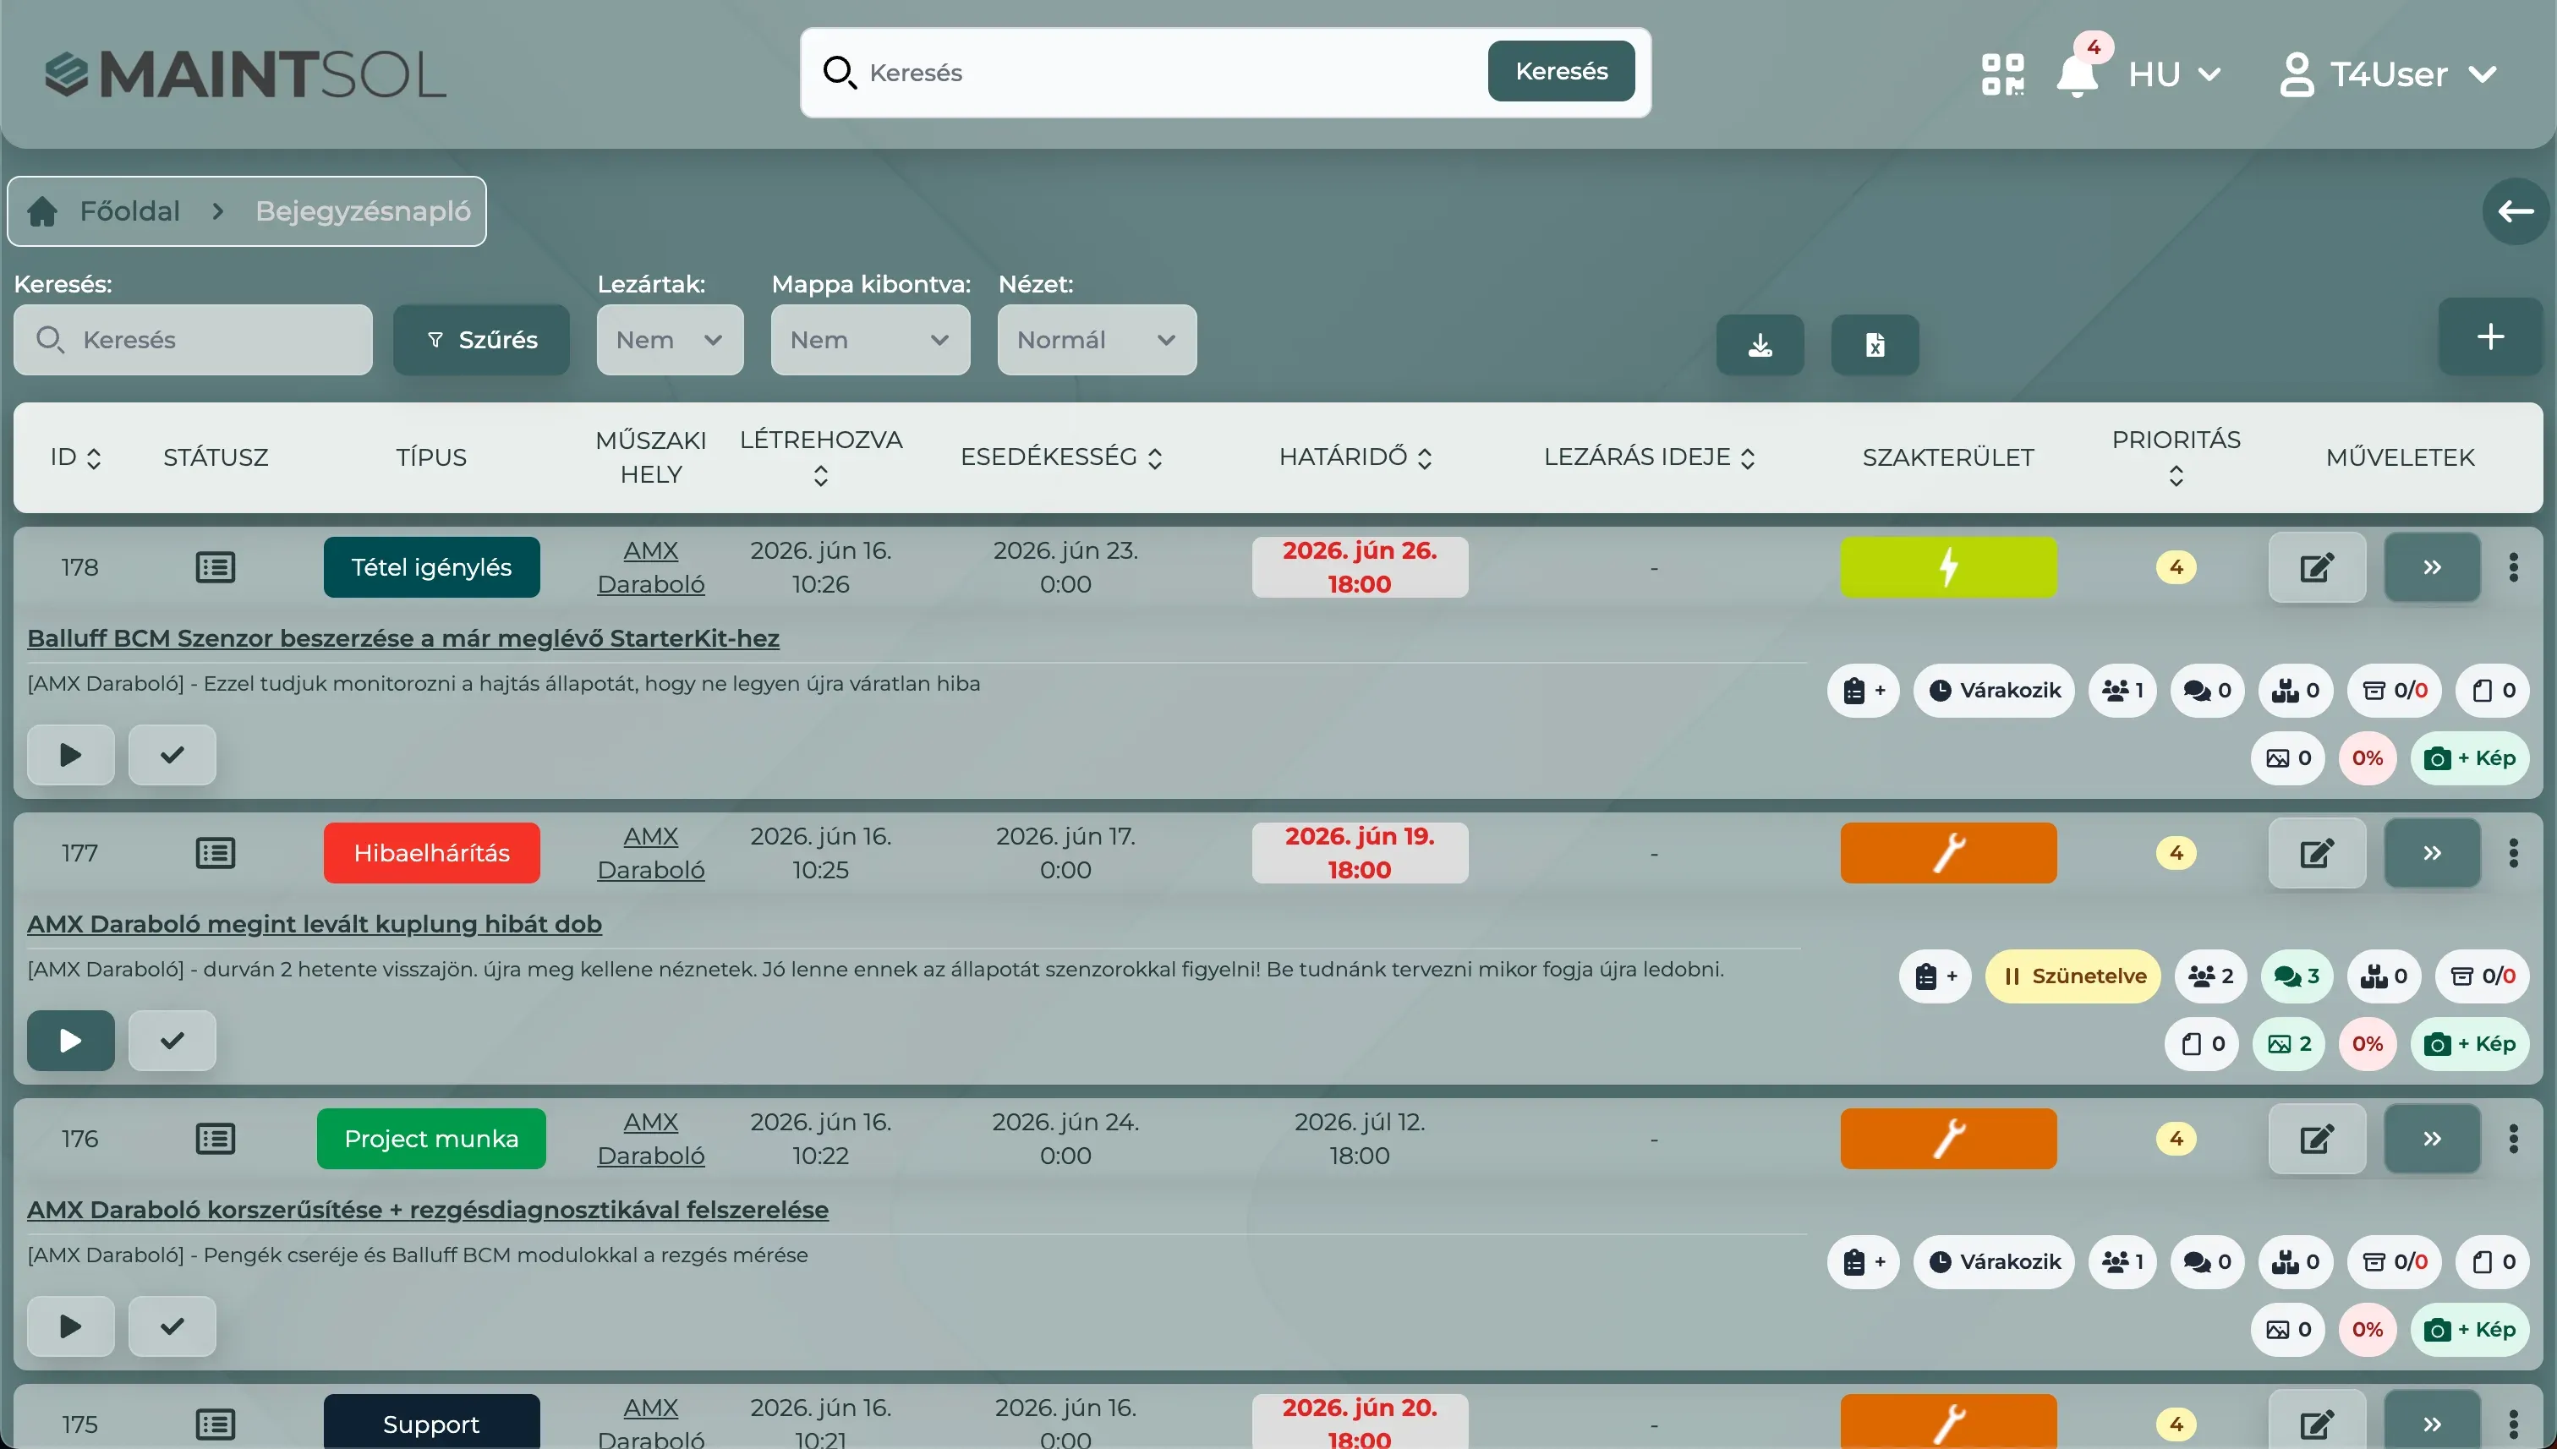Edit entry 177 with pencil icon
The image size is (2557, 1449).
click(x=2317, y=853)
